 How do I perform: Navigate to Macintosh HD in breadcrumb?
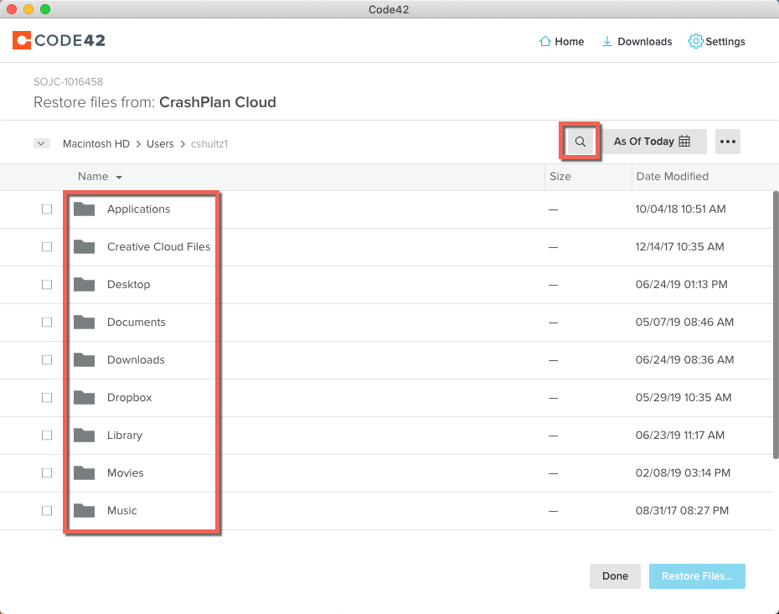95,143
